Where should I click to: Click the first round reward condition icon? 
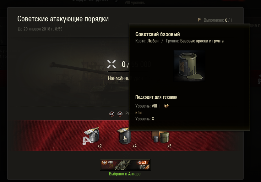[112, 114]
